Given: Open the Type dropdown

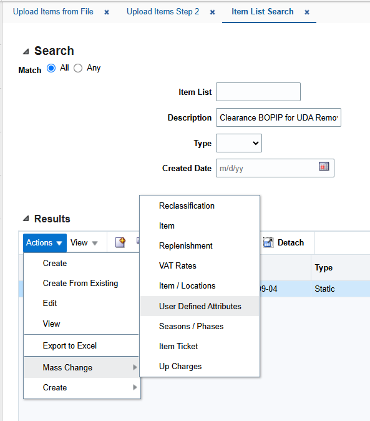Looking at the screenshot, I should pos(239,143).
